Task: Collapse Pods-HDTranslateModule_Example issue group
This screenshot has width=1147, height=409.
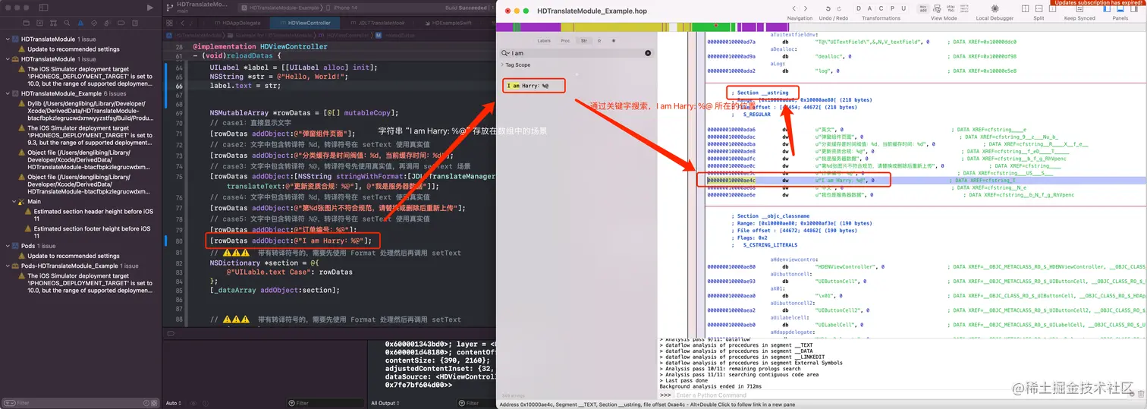Action: click(x=8, y=266)
